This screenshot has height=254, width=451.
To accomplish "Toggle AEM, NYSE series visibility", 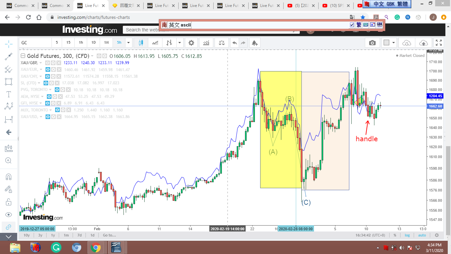I will coord(49,97).
